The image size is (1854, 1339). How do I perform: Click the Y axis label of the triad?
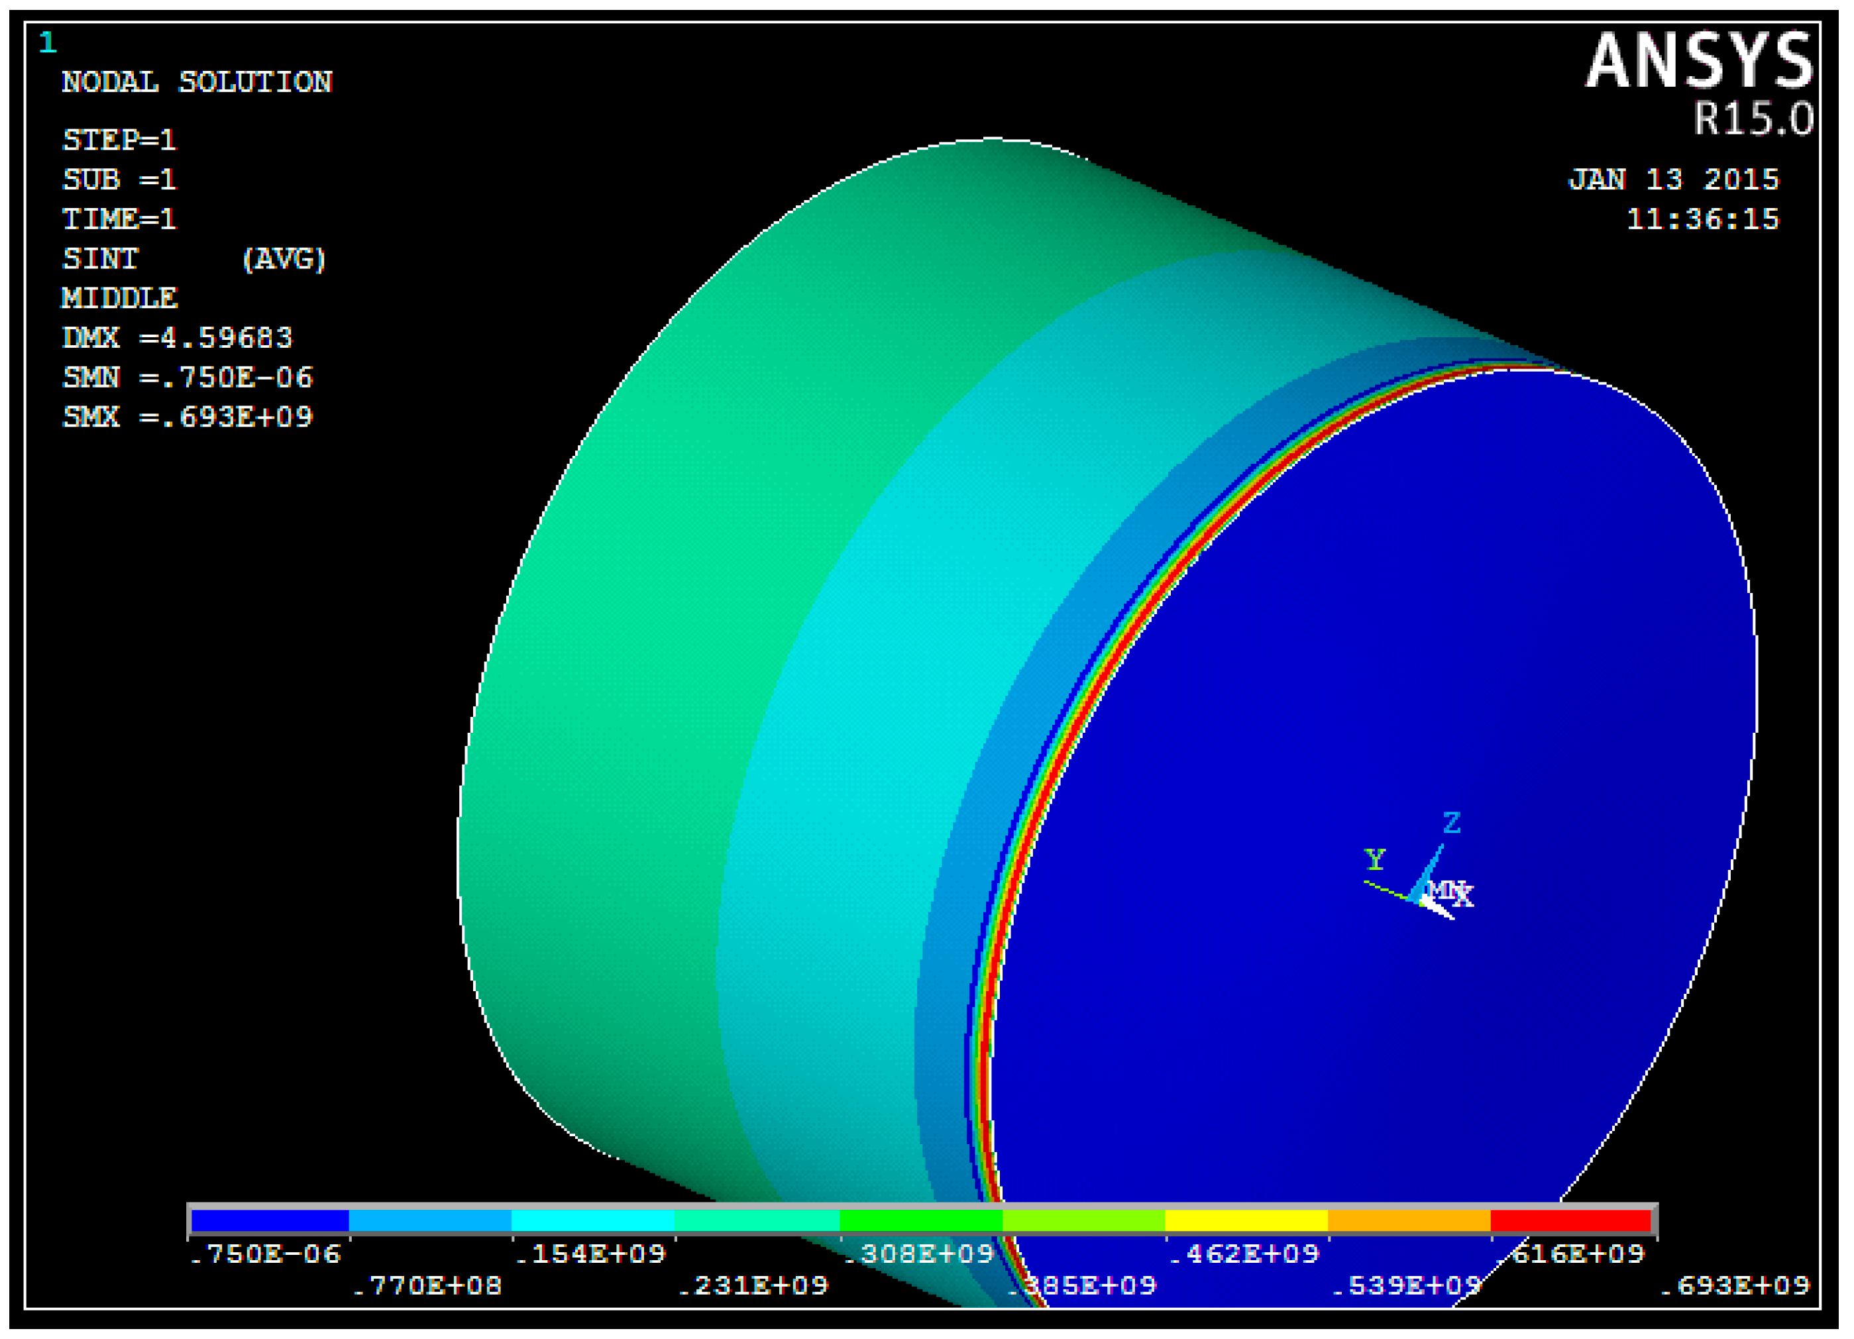1374,859
